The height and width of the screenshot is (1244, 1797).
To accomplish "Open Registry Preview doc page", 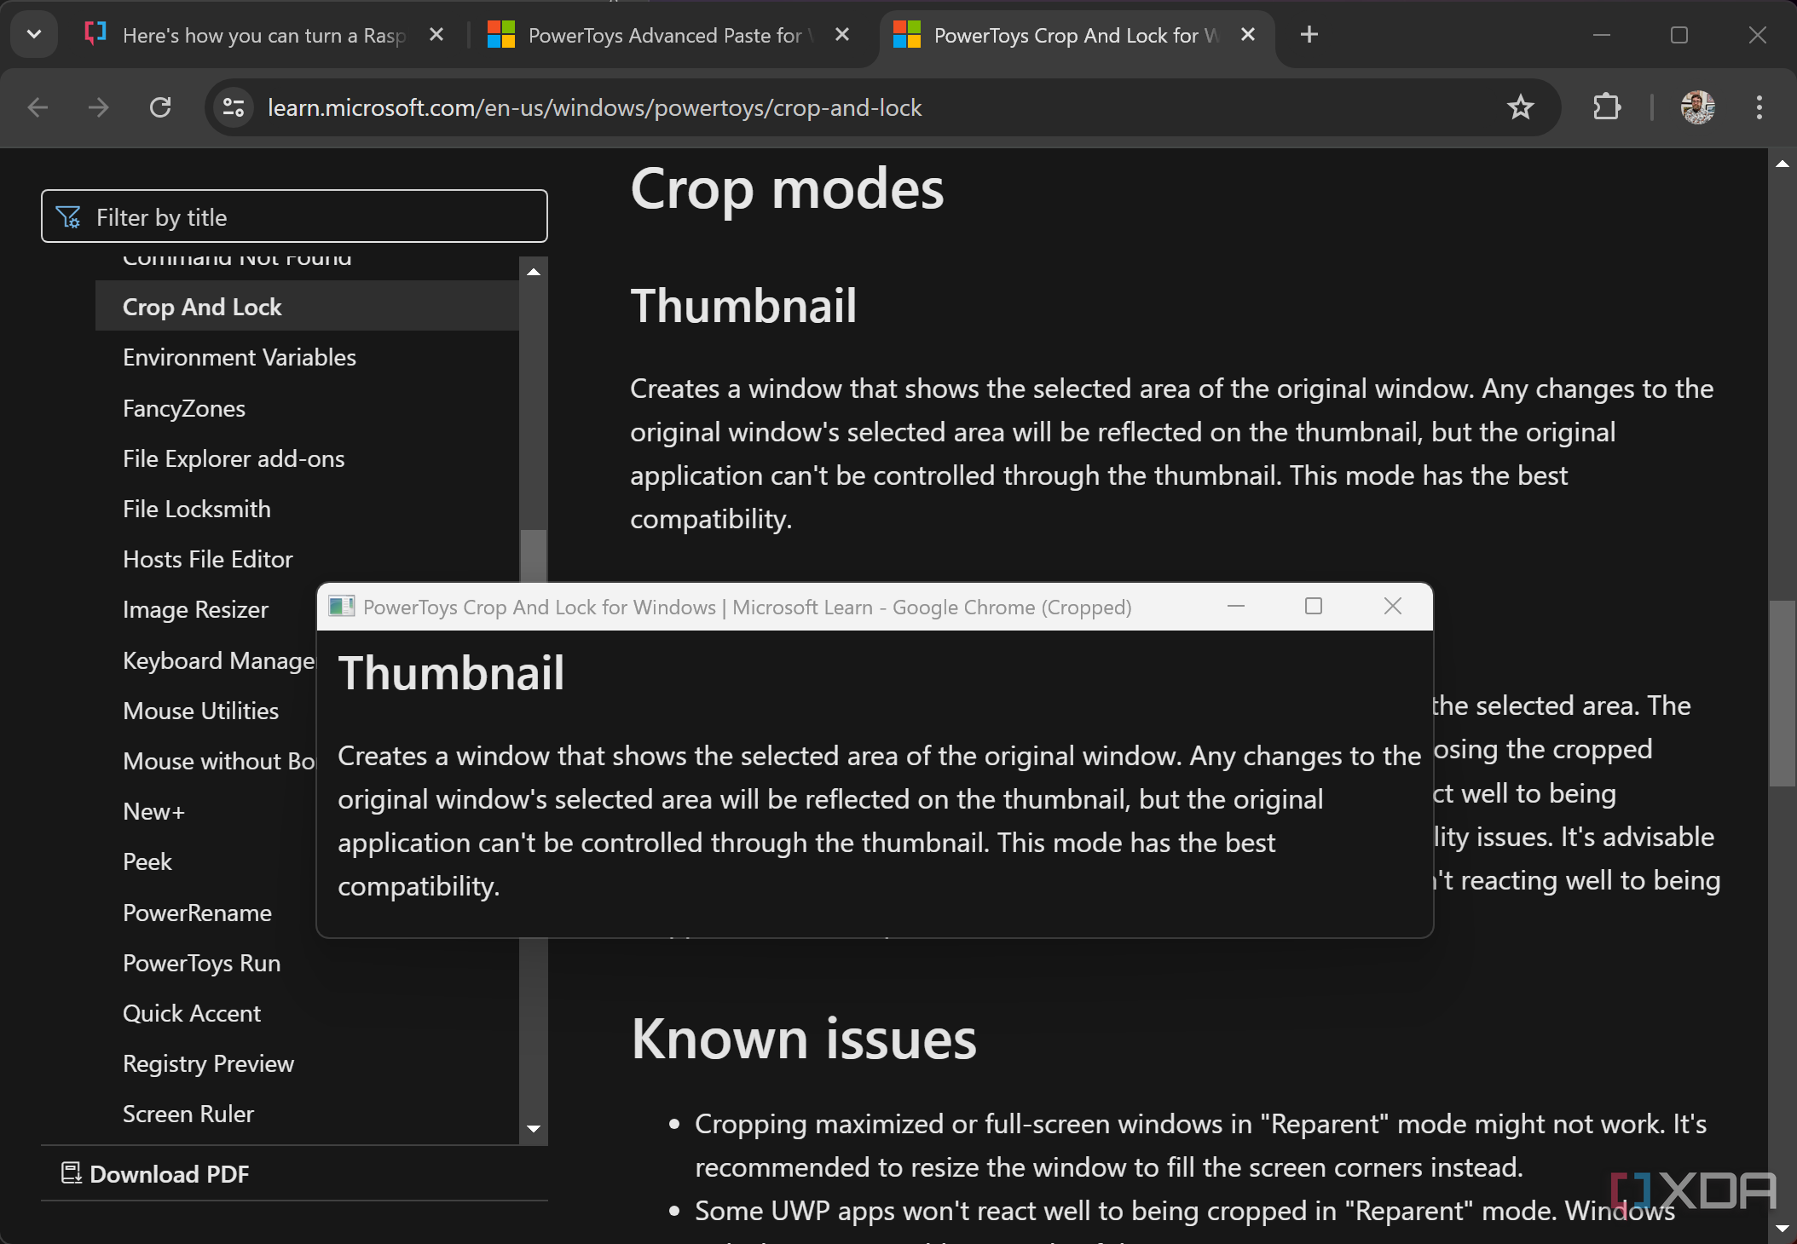I will tap(209, 1063).
